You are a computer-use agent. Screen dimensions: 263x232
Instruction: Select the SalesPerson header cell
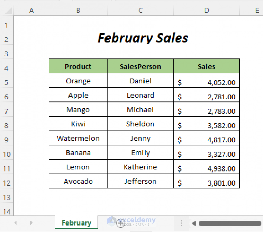click(x=140, y=66)
